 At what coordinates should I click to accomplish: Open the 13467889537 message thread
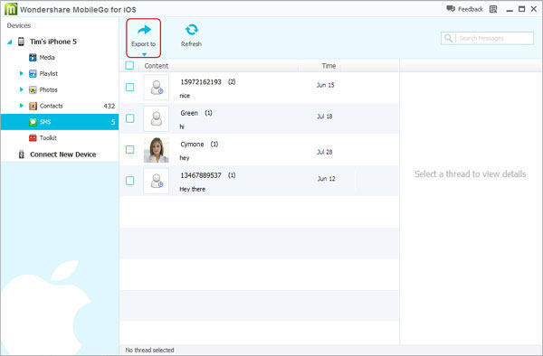pos(260,181)
